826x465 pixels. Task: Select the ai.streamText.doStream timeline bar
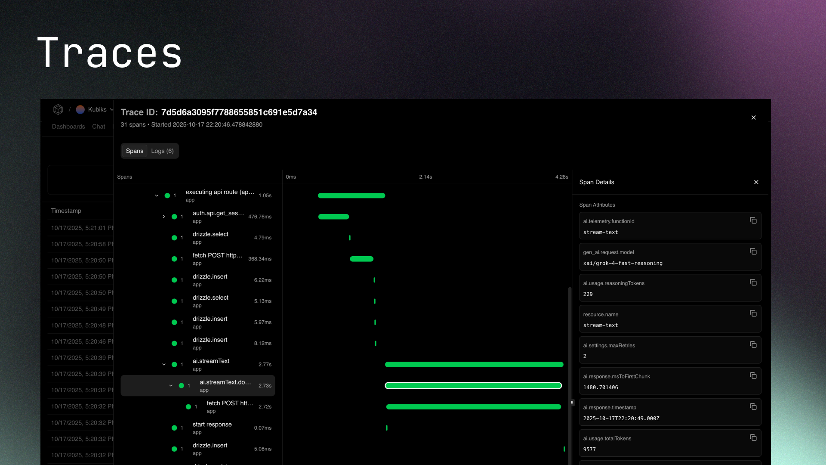[x=473, y=386]
